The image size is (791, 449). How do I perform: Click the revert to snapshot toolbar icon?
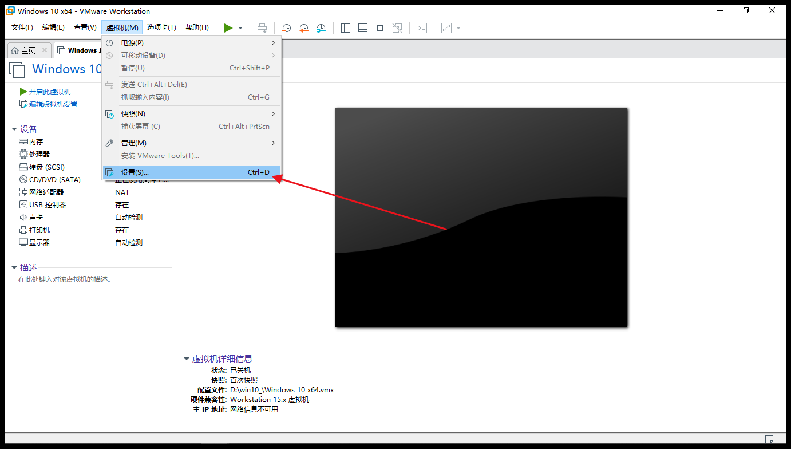point(304,28)
